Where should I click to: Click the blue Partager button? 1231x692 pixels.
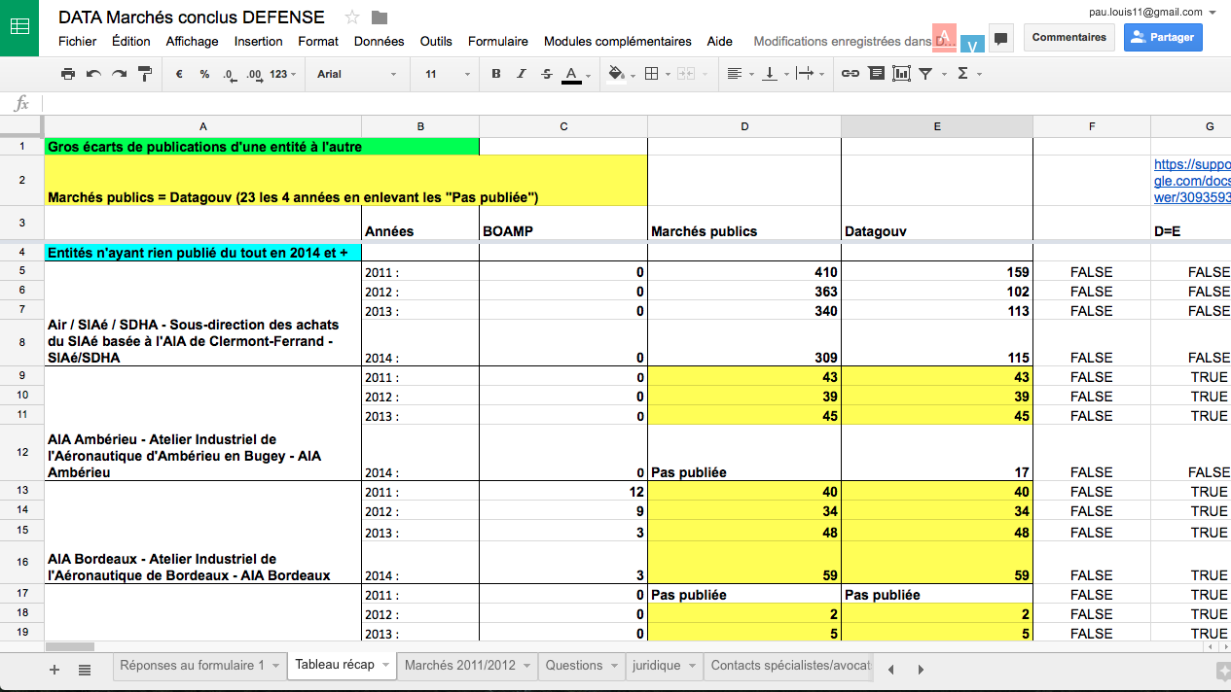tap(1163, 37)
